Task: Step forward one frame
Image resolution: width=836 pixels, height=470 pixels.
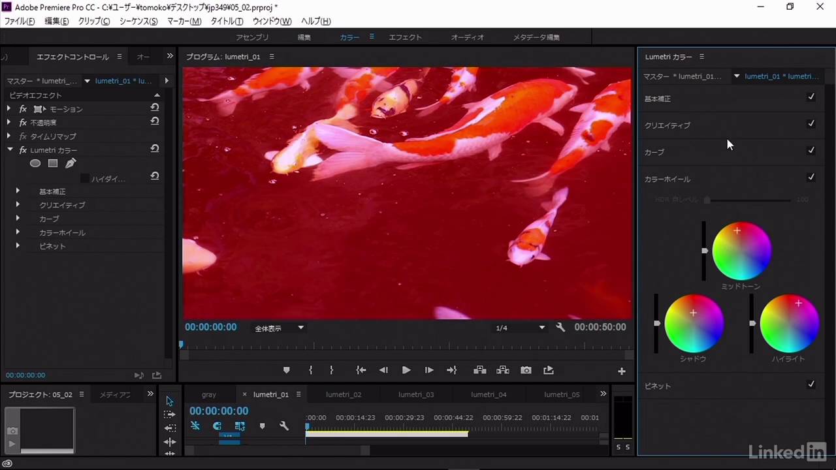Action: 429,370
